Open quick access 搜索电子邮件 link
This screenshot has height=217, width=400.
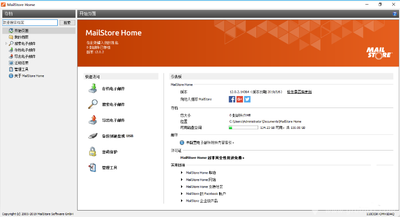point(113,104)
